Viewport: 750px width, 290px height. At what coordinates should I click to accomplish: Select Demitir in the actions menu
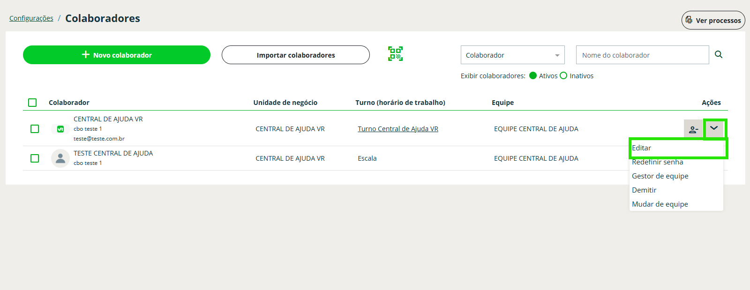point(644,190)
